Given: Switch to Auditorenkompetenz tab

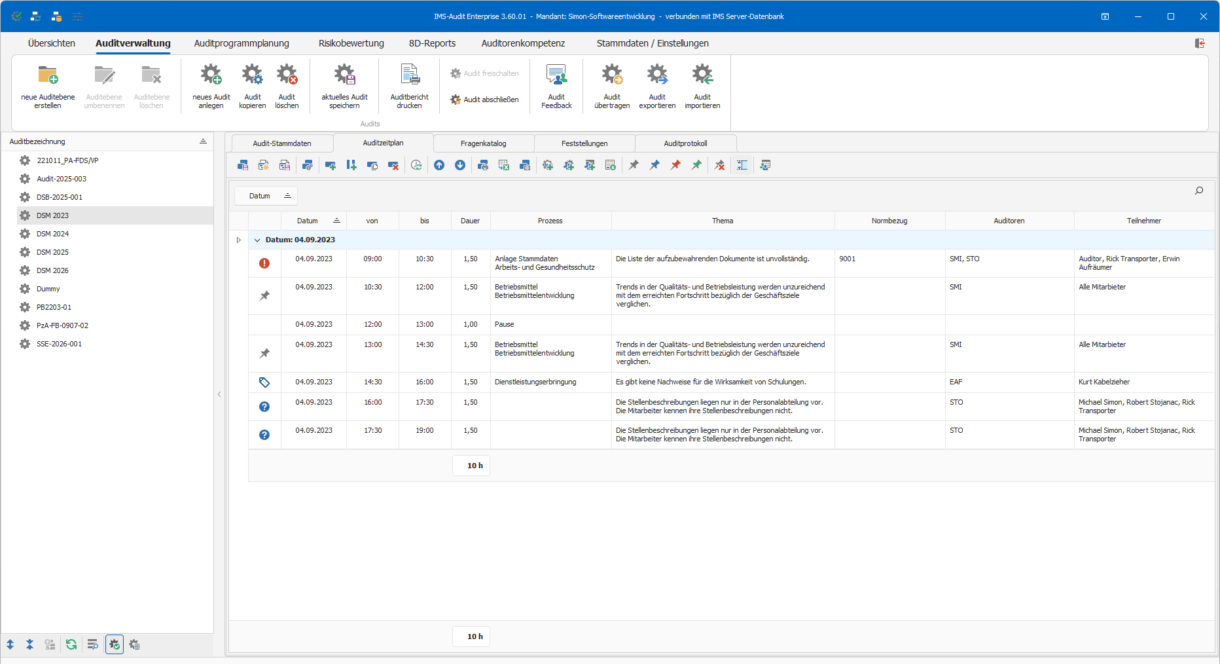Looking at the screenshot, I should 523,43.
